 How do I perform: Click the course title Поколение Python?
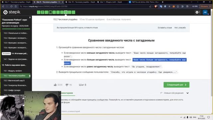(14, 21)
